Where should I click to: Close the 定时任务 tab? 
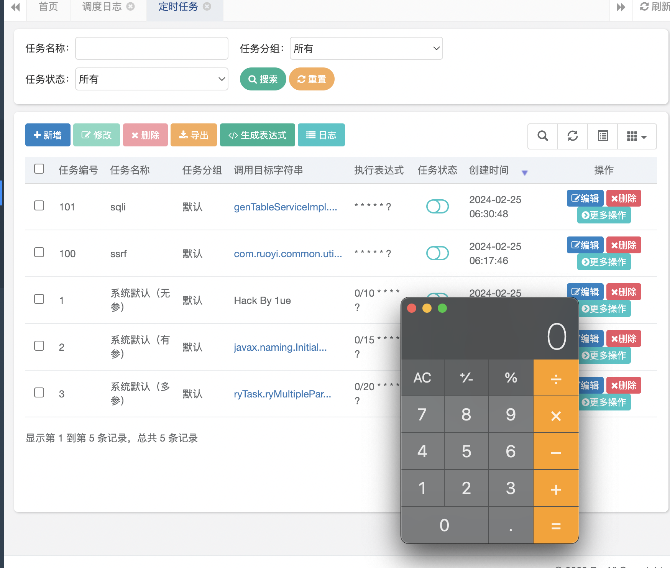pos(207,7)
